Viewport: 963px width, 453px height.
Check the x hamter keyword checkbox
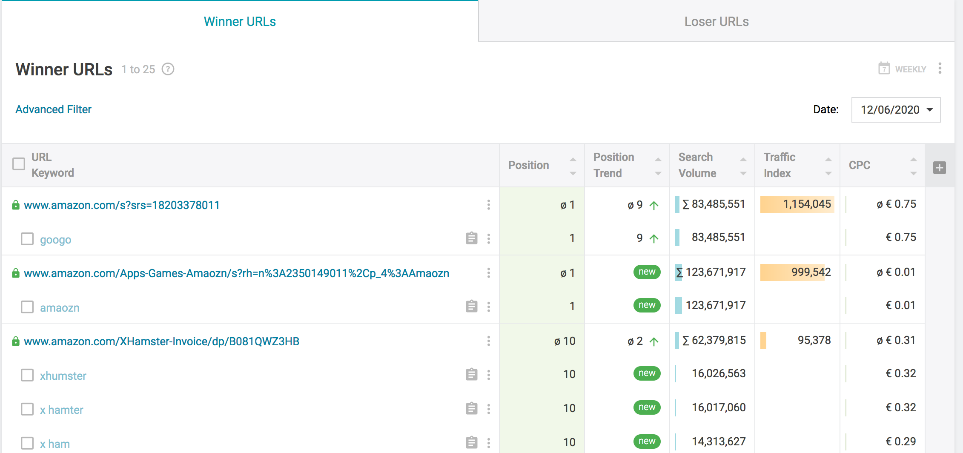click(27, 409)
